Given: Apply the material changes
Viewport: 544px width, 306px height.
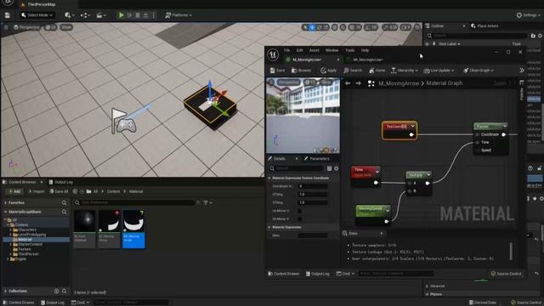Looking at the screenshot, I should point(328,71).
